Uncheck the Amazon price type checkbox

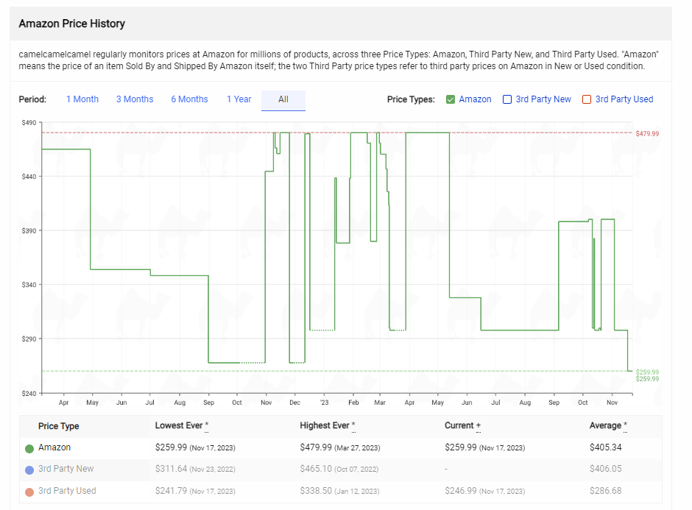point(451,99)
